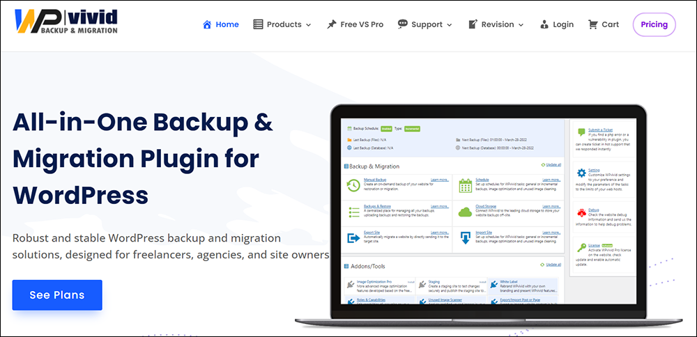The image size is (697, 337).
Task: Click the Schedule calendar icon in dashboard
Action: pyautogui.click(x=465, y=186)
